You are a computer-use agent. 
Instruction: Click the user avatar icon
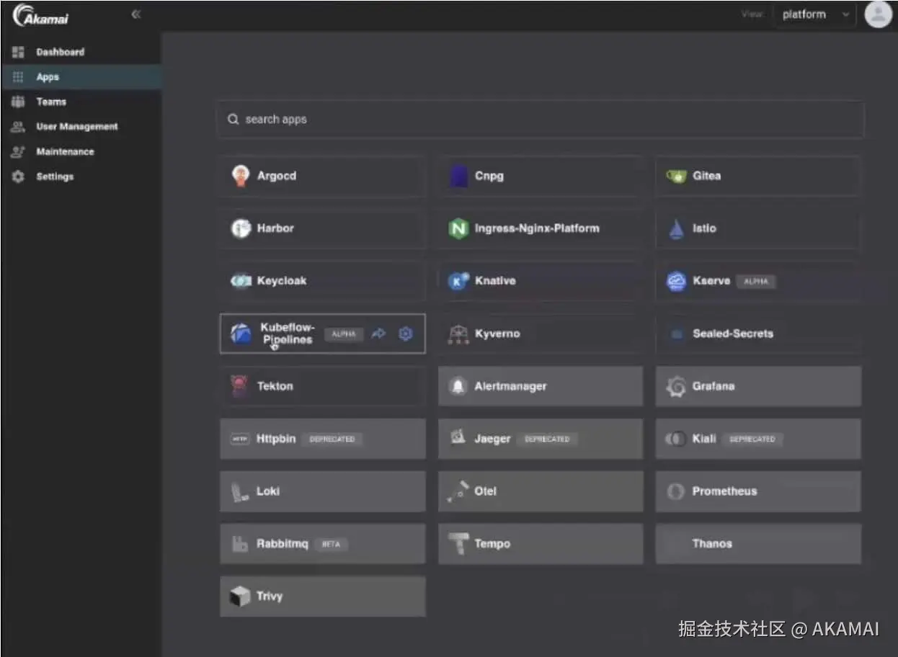coord(878,14)
